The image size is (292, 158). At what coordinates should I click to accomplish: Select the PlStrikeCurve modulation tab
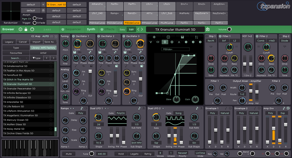coord(97,23)
